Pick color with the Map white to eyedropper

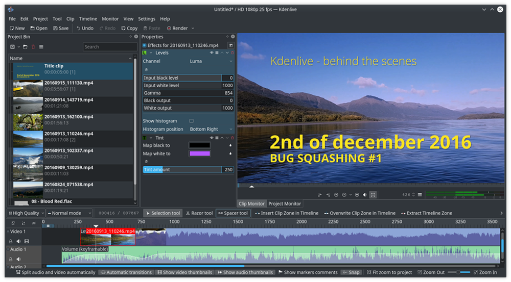pyautogui.click(x=230, y=153)
